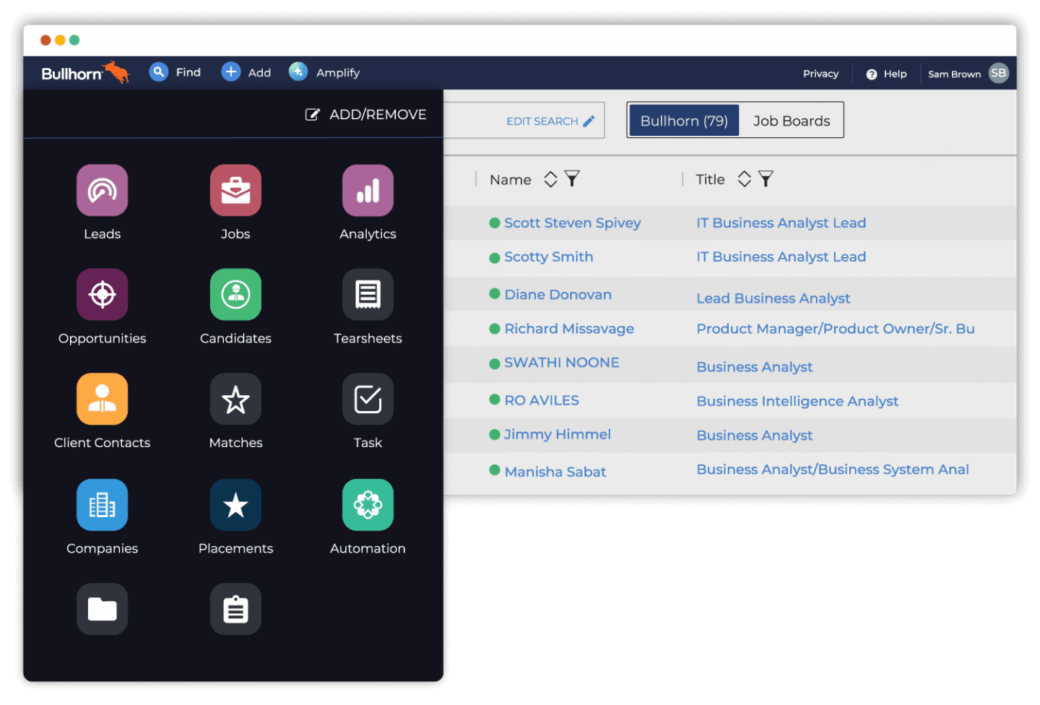Open the Task checkbox icon
The image size is (1040, 705).
click(x=368, y=399)
